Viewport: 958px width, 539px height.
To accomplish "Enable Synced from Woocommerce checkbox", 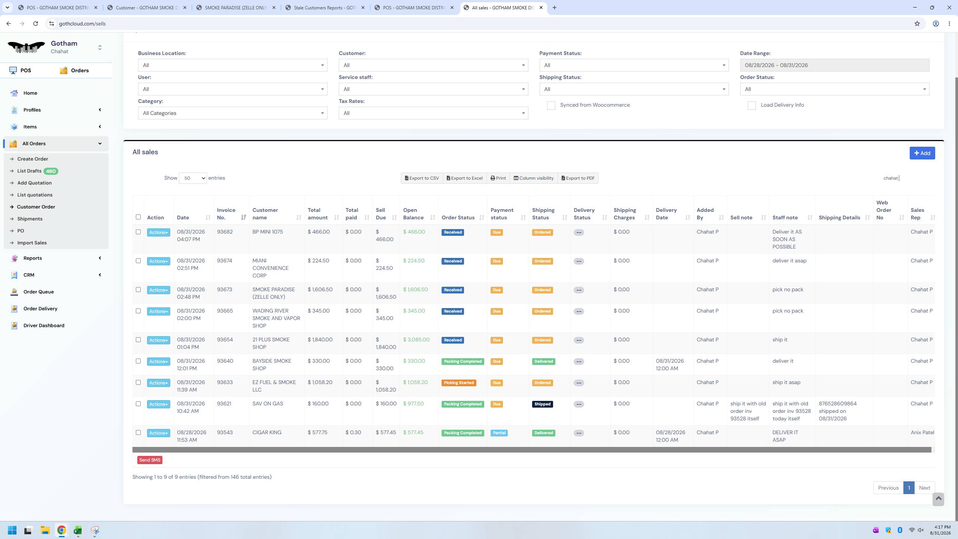I will pos(551,106).
